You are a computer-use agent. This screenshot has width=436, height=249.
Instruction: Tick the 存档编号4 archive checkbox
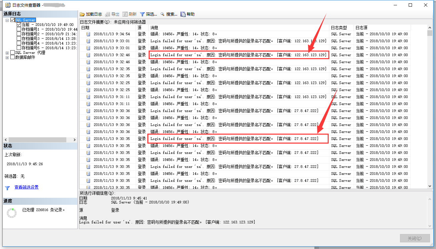(x=19, y=43)
